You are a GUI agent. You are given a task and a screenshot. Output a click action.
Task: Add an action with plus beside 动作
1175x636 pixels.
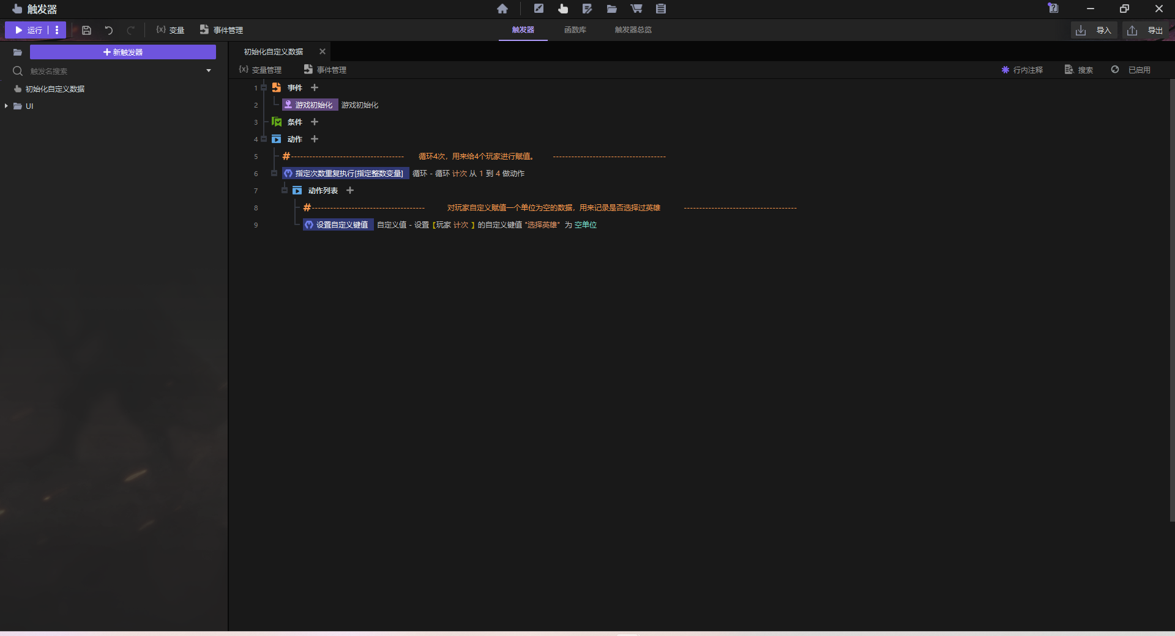315,139
